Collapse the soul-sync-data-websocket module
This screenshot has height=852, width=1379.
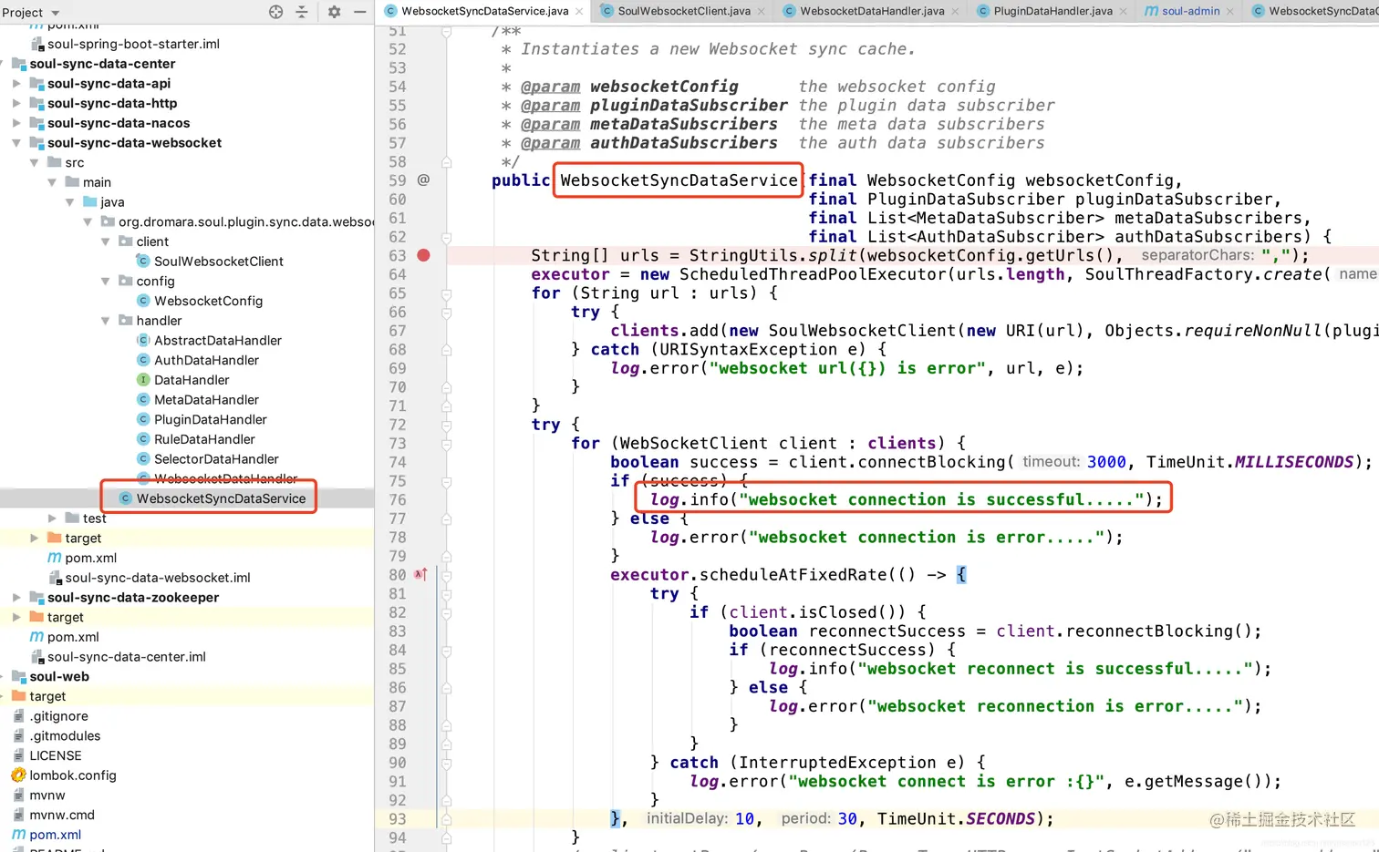(16, 143)
